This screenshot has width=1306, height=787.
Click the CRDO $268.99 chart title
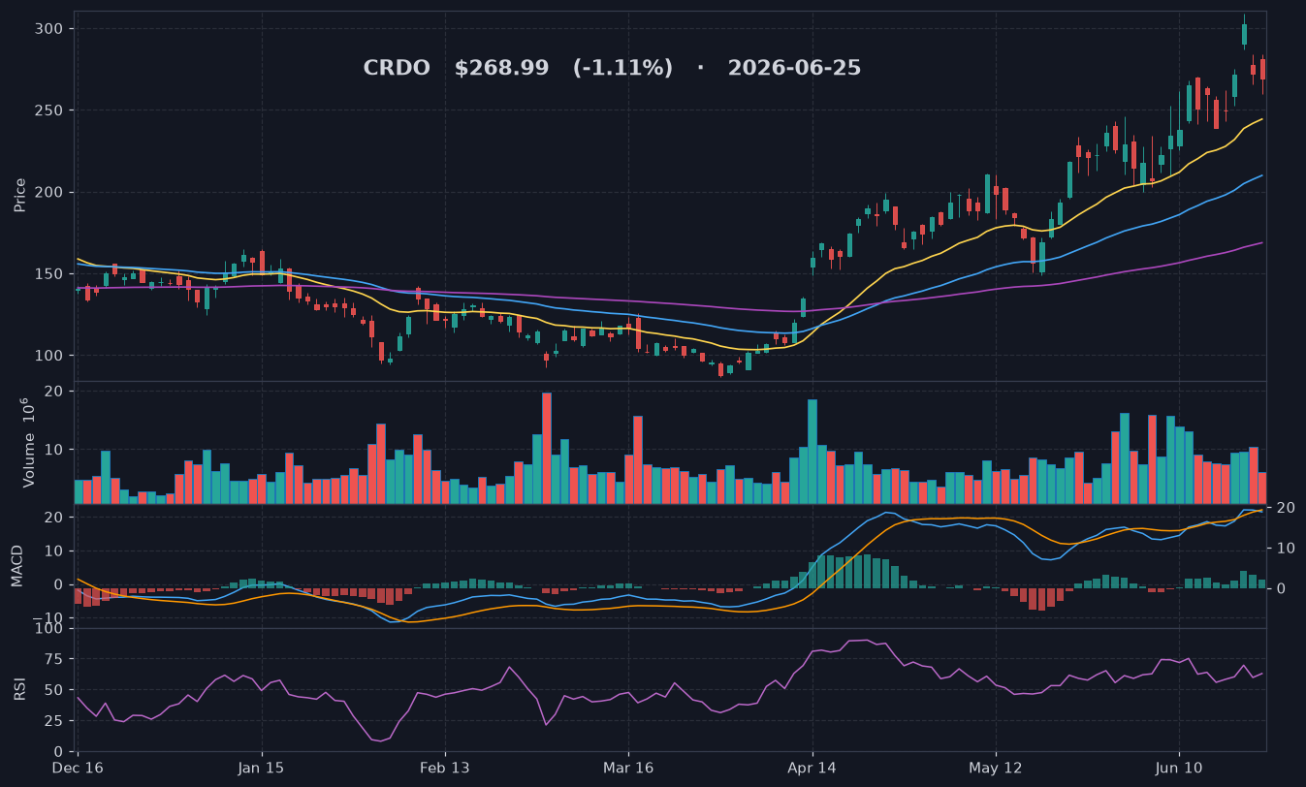[x=612, y=69]
